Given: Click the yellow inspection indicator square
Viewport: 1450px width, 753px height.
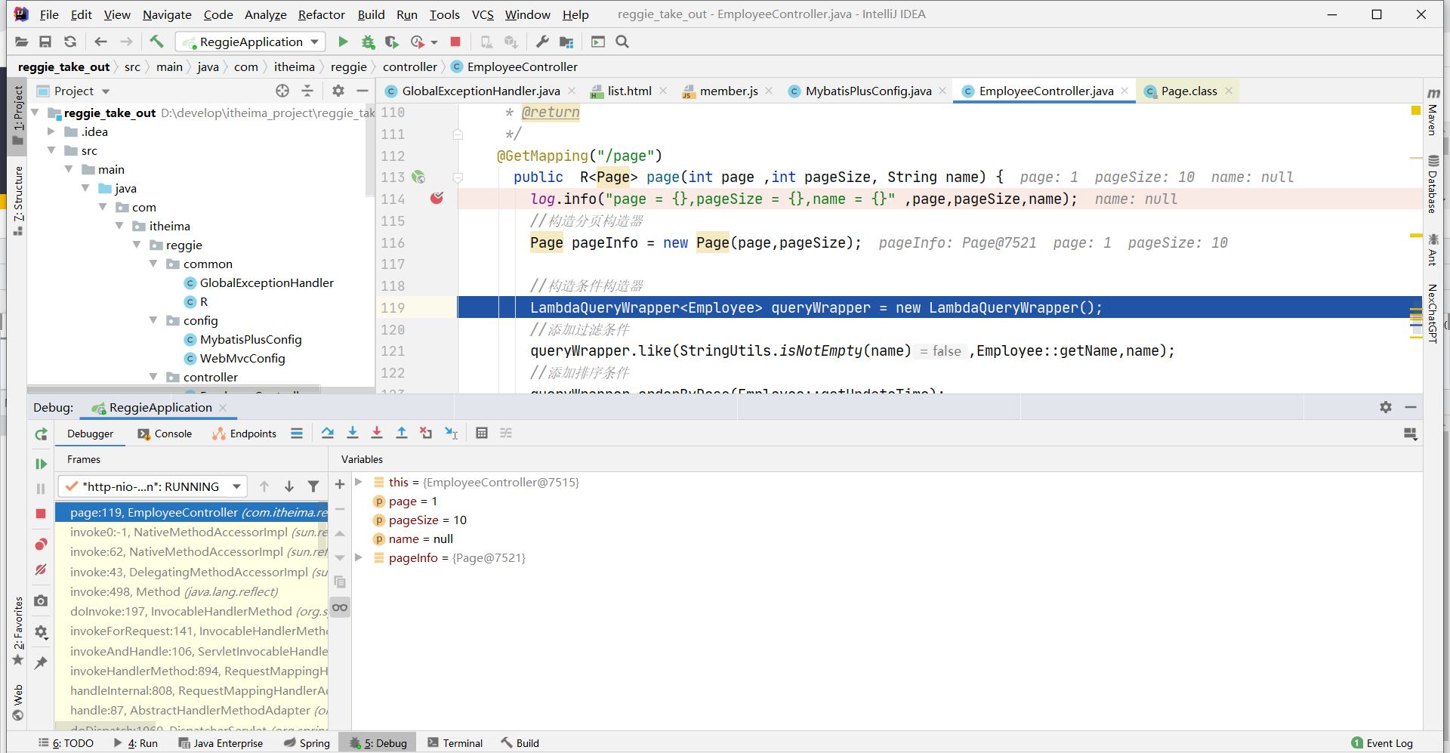Looking at the screenshot, I should click(1416, 110).
